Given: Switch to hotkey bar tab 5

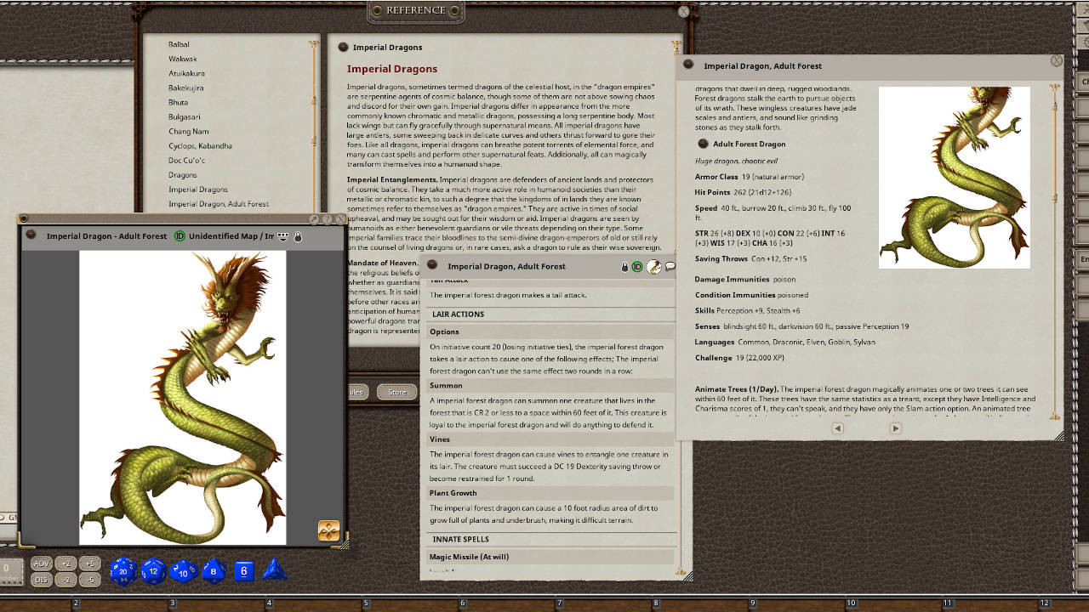Looking at the screenshot, I should point(366,604).
